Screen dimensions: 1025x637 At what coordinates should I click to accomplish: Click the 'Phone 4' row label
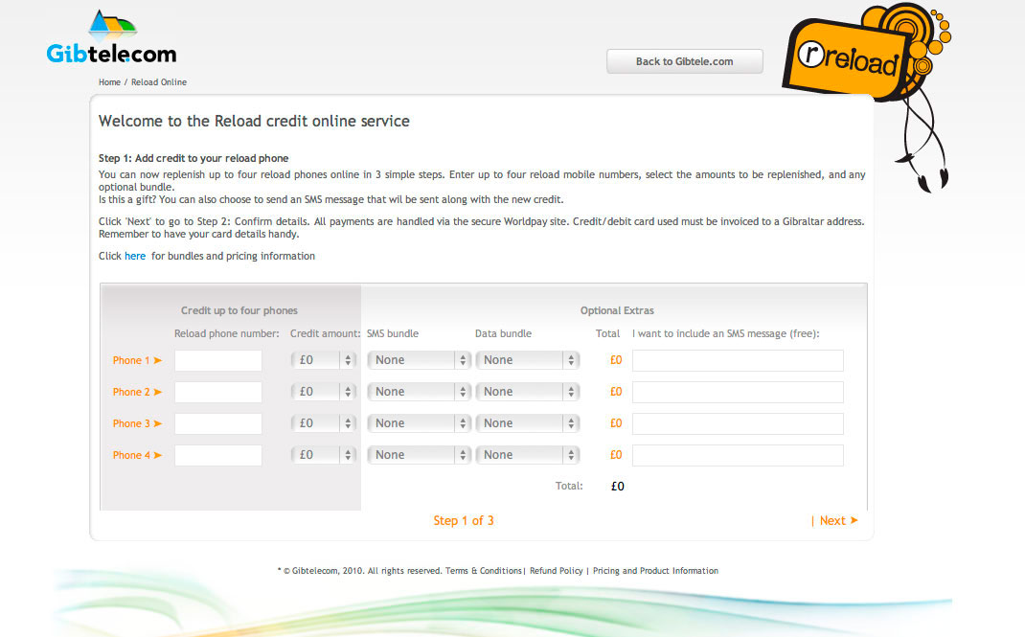tap(137, 455)
